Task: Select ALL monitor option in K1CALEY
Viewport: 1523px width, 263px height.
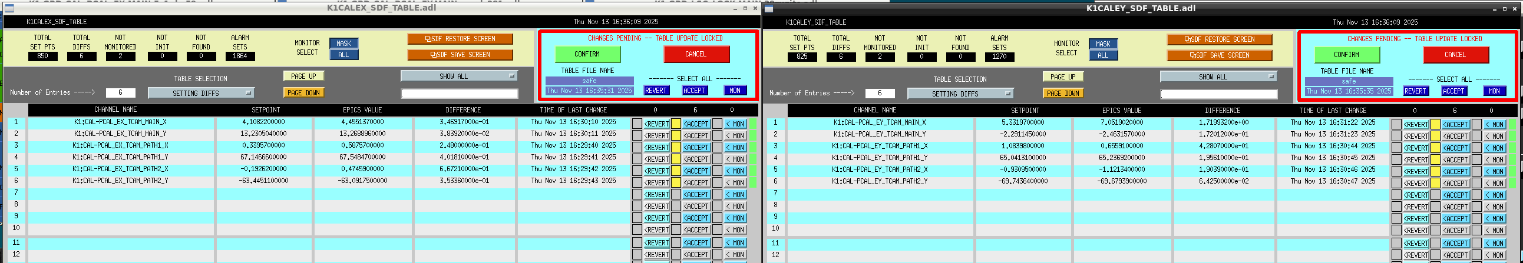Action: coord(1103,55)
